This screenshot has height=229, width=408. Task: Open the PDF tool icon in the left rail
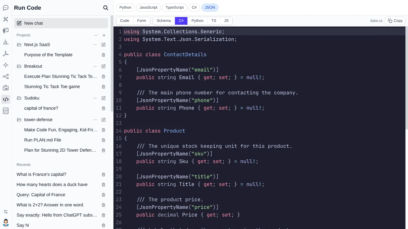coord(6,54)
